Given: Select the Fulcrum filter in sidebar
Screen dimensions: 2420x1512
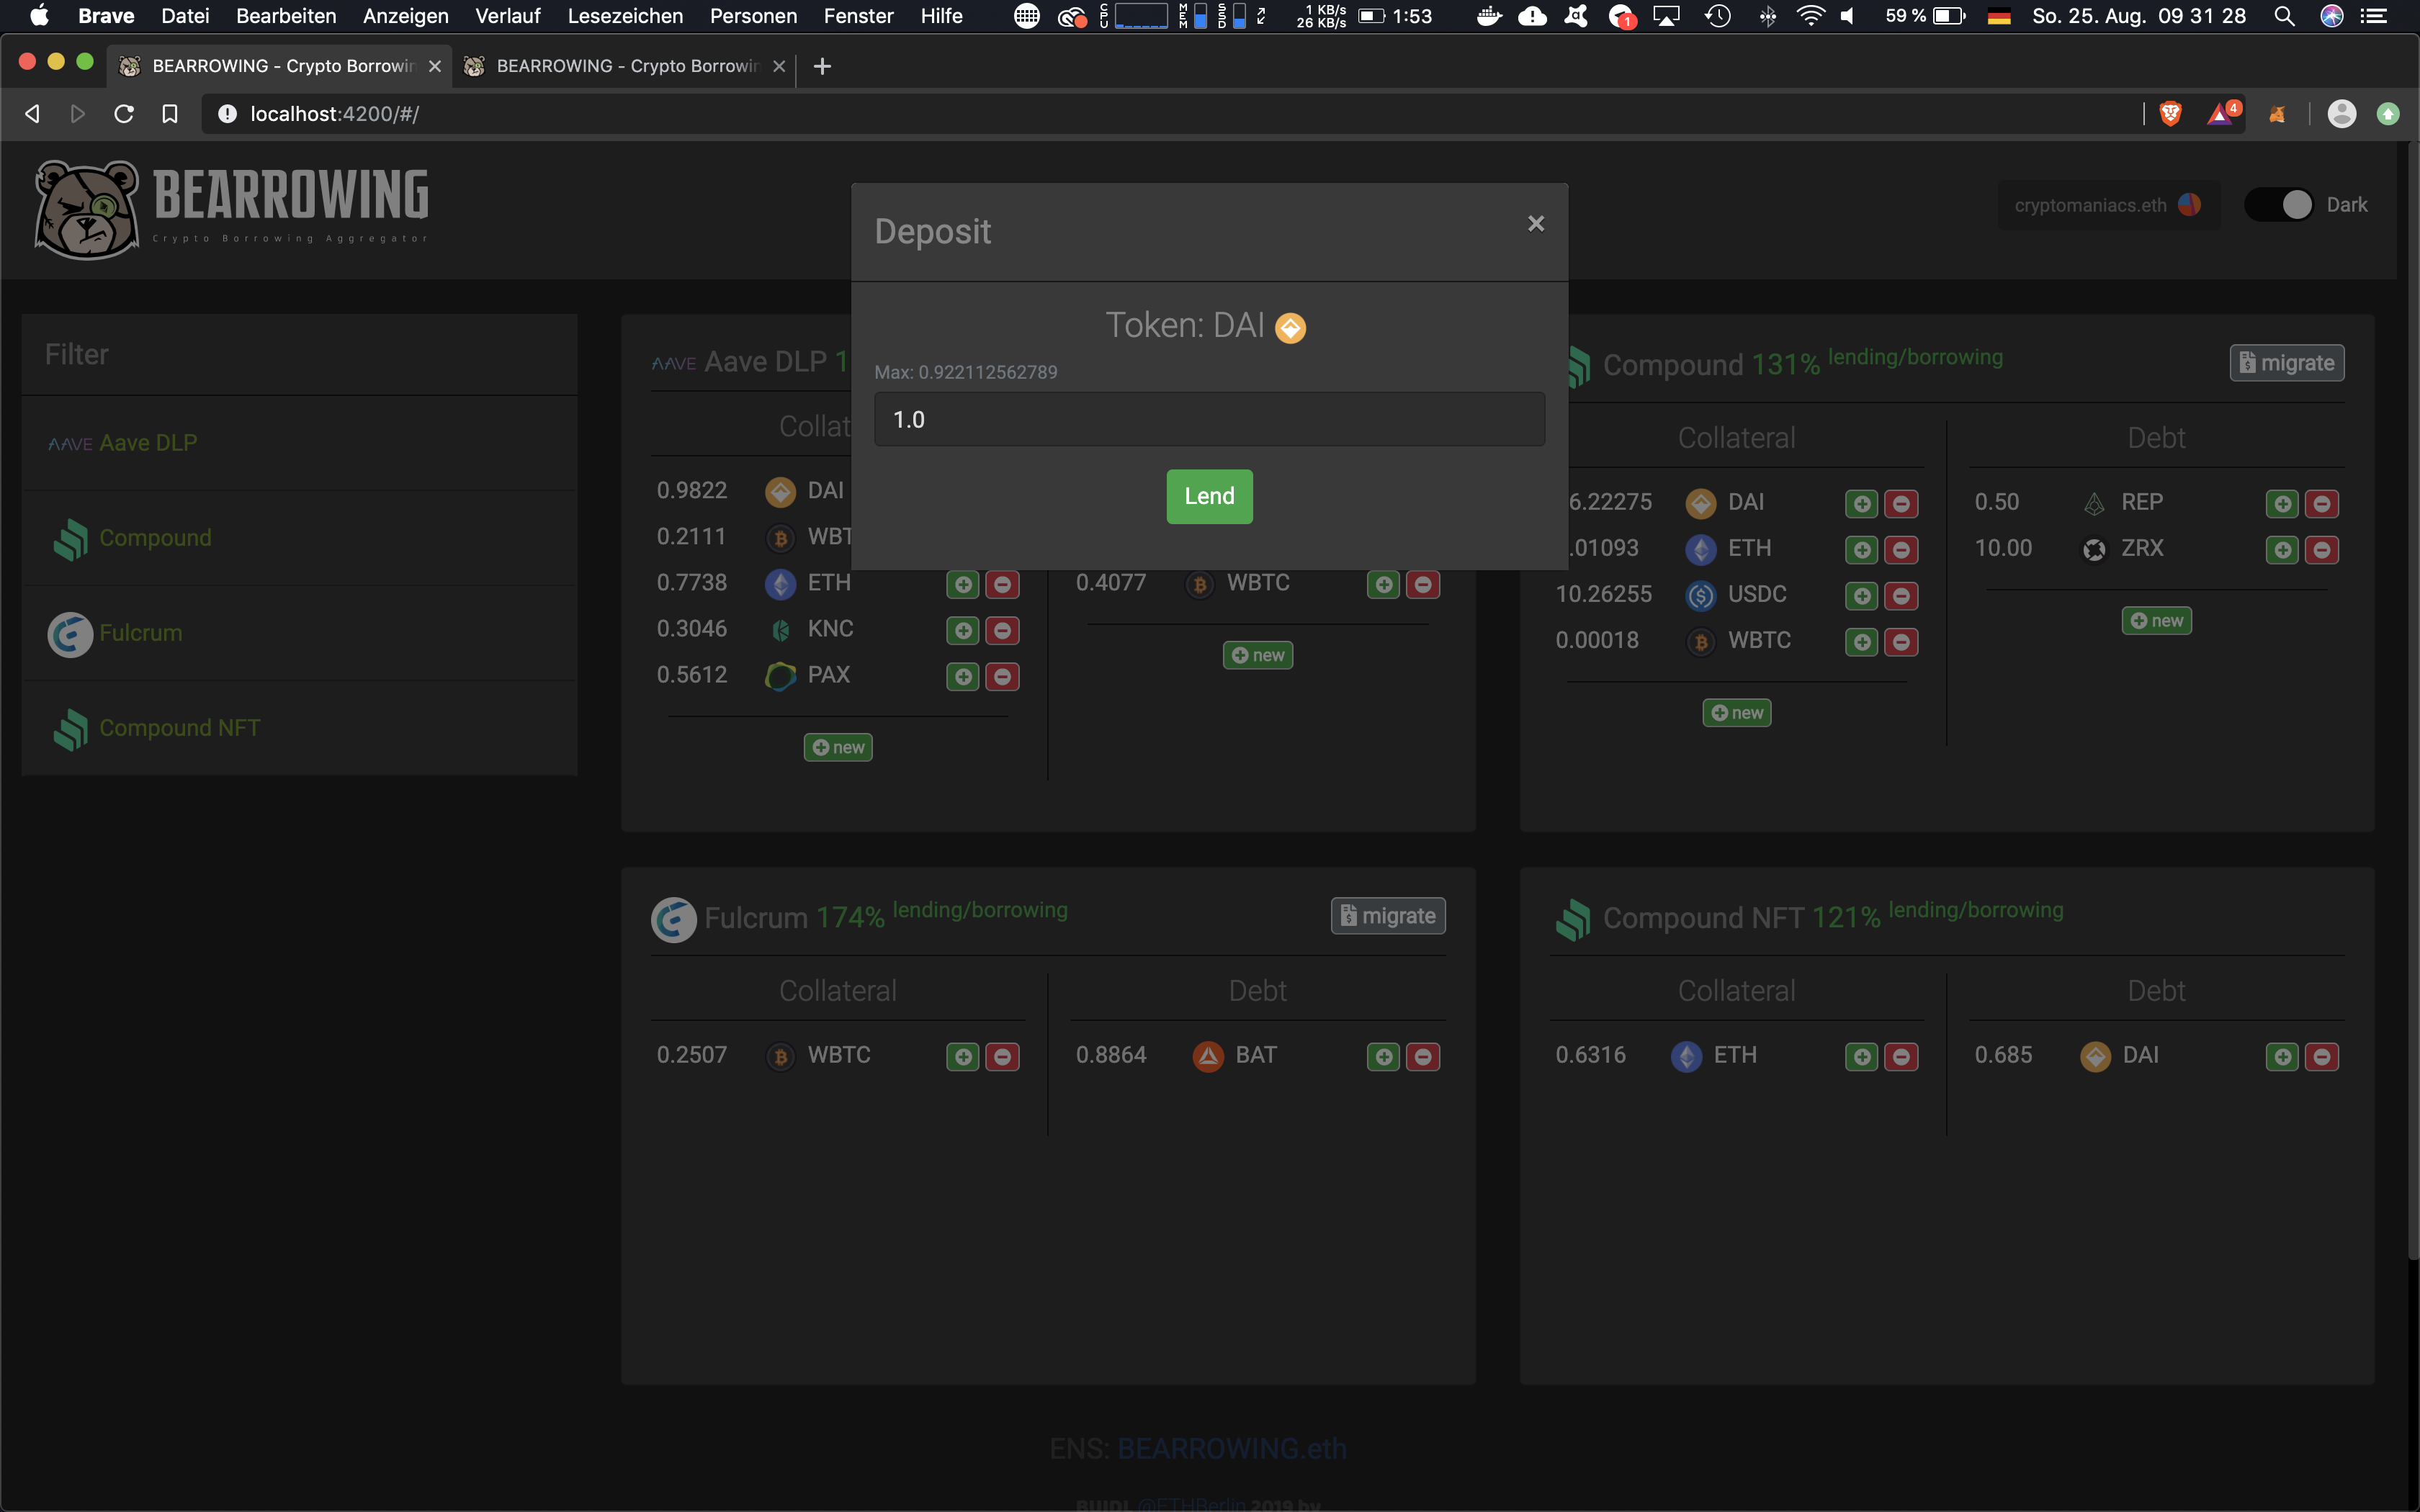Looking at the screenshot, I should pos(140,633).
